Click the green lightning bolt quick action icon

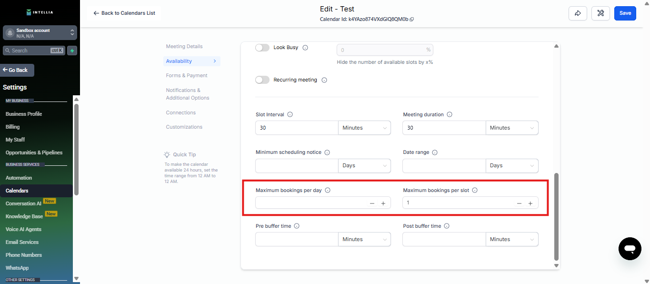(x=72, y=51)
